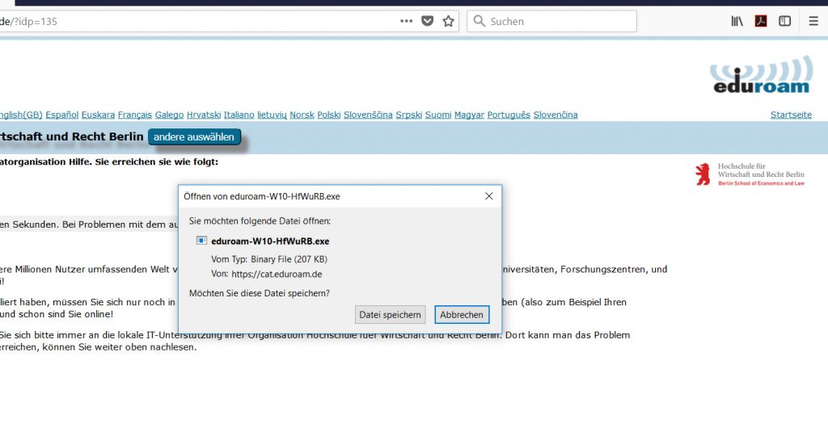Click the 'andere auswählen' button
The width and height of the screenshot is (828, 432).
coord(194,137)
